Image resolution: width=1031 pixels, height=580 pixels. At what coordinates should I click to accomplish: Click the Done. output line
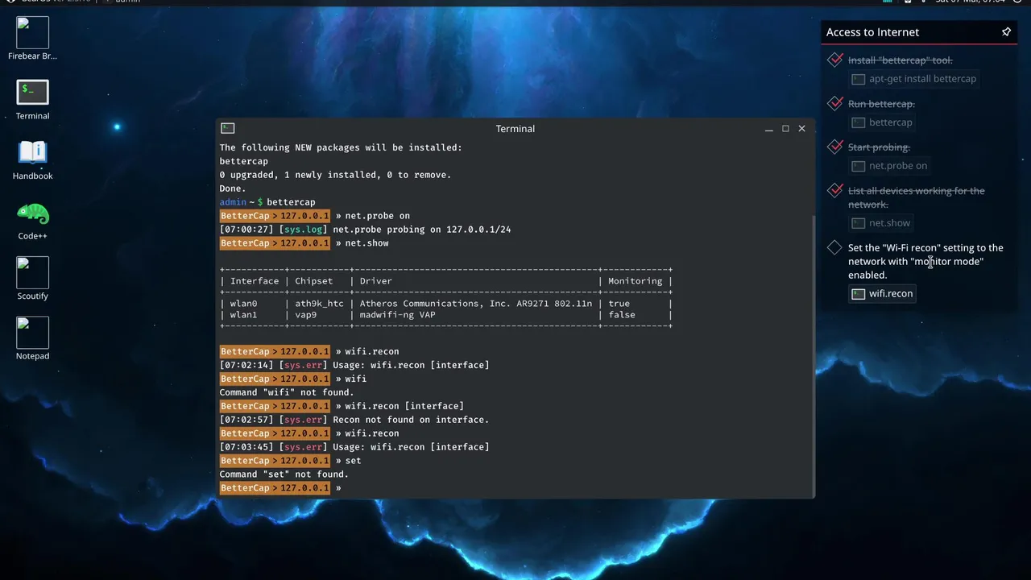point(233,188)
